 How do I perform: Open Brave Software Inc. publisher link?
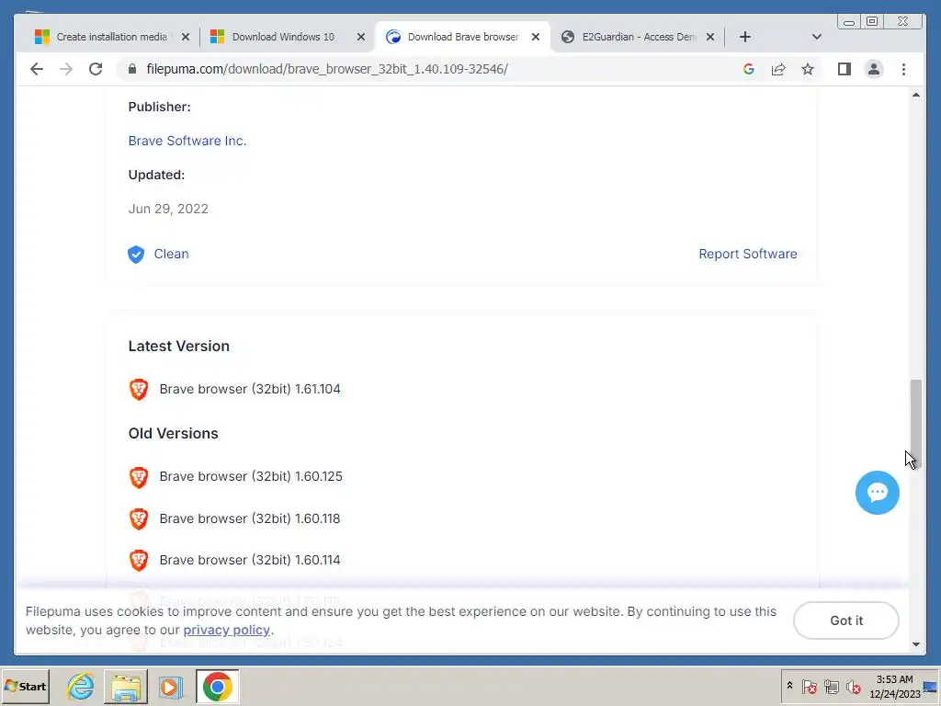click(x=187, y=141)
